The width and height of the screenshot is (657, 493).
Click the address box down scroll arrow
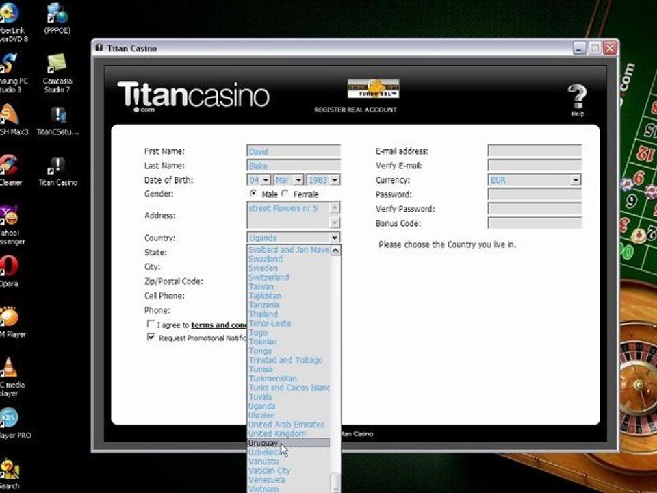(335, 223)
